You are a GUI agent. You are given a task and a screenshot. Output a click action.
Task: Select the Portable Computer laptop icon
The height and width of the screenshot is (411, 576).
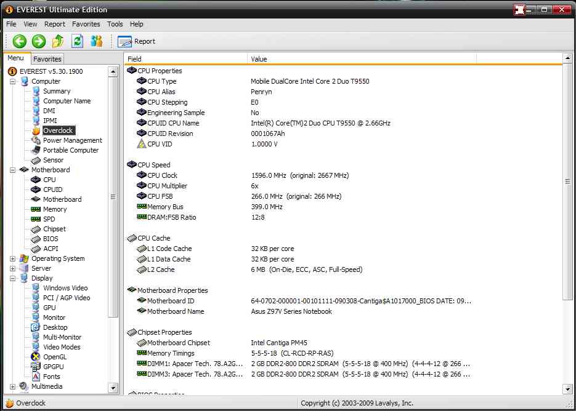tap(36, 151)
